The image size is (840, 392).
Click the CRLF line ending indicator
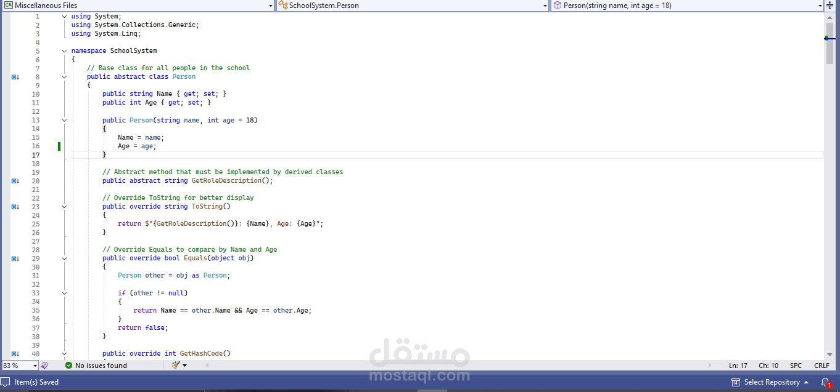coord(821,366)
